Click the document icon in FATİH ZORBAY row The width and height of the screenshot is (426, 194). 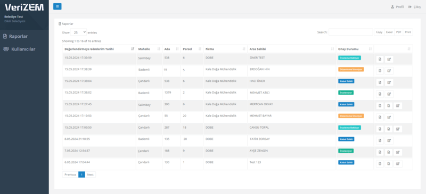pyautogui.click(x=380, y=140)
